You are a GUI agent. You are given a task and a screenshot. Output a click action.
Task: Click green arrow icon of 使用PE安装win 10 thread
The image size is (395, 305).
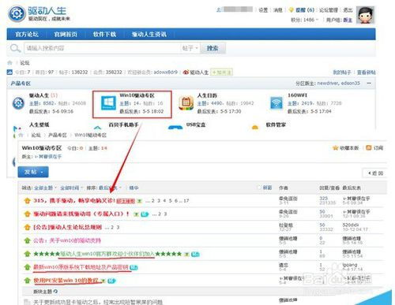27,281
